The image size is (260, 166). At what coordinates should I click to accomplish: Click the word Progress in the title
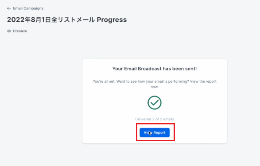[112, 20]
